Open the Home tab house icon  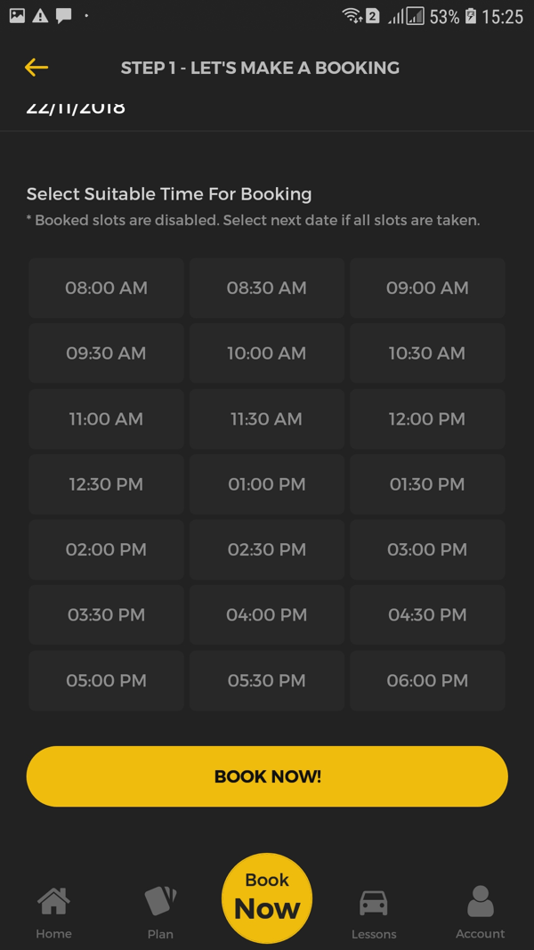53,903
